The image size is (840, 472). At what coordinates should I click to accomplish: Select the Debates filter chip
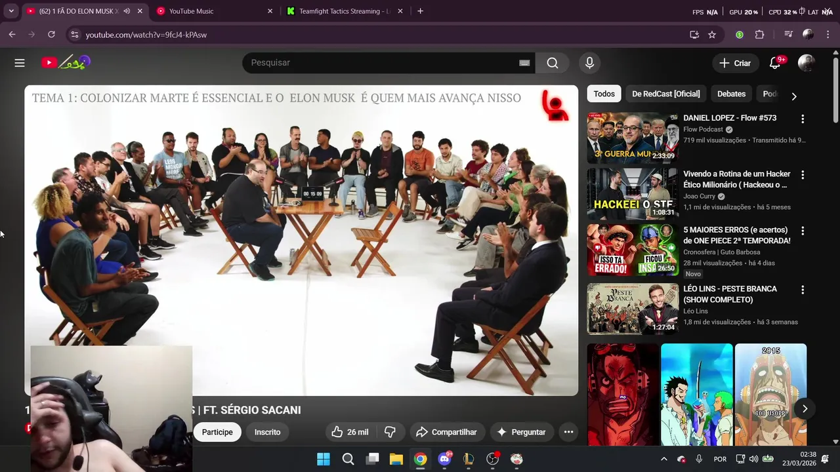coord(731,94)
